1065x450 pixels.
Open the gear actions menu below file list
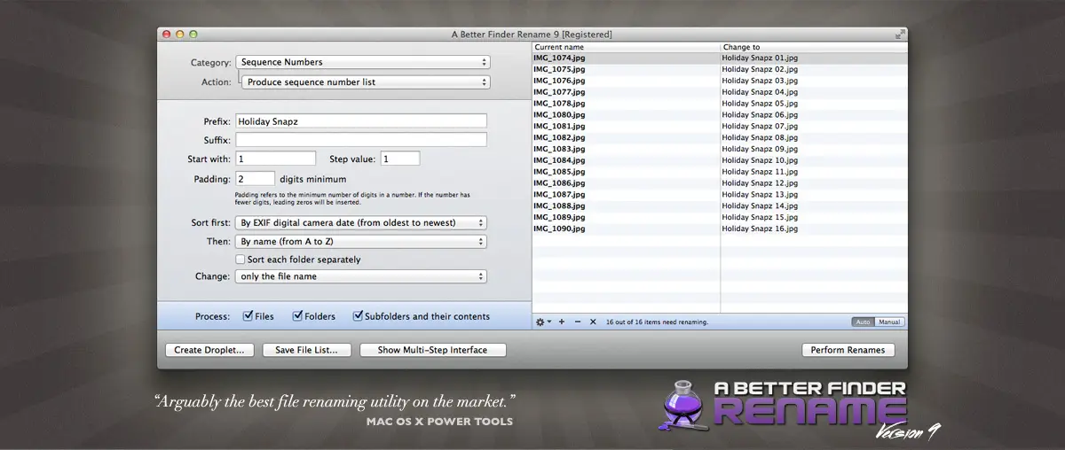click(541, 322)
